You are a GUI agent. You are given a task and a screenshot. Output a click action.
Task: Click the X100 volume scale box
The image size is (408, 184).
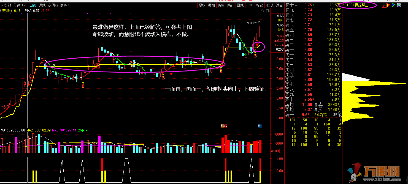[274, 151]
